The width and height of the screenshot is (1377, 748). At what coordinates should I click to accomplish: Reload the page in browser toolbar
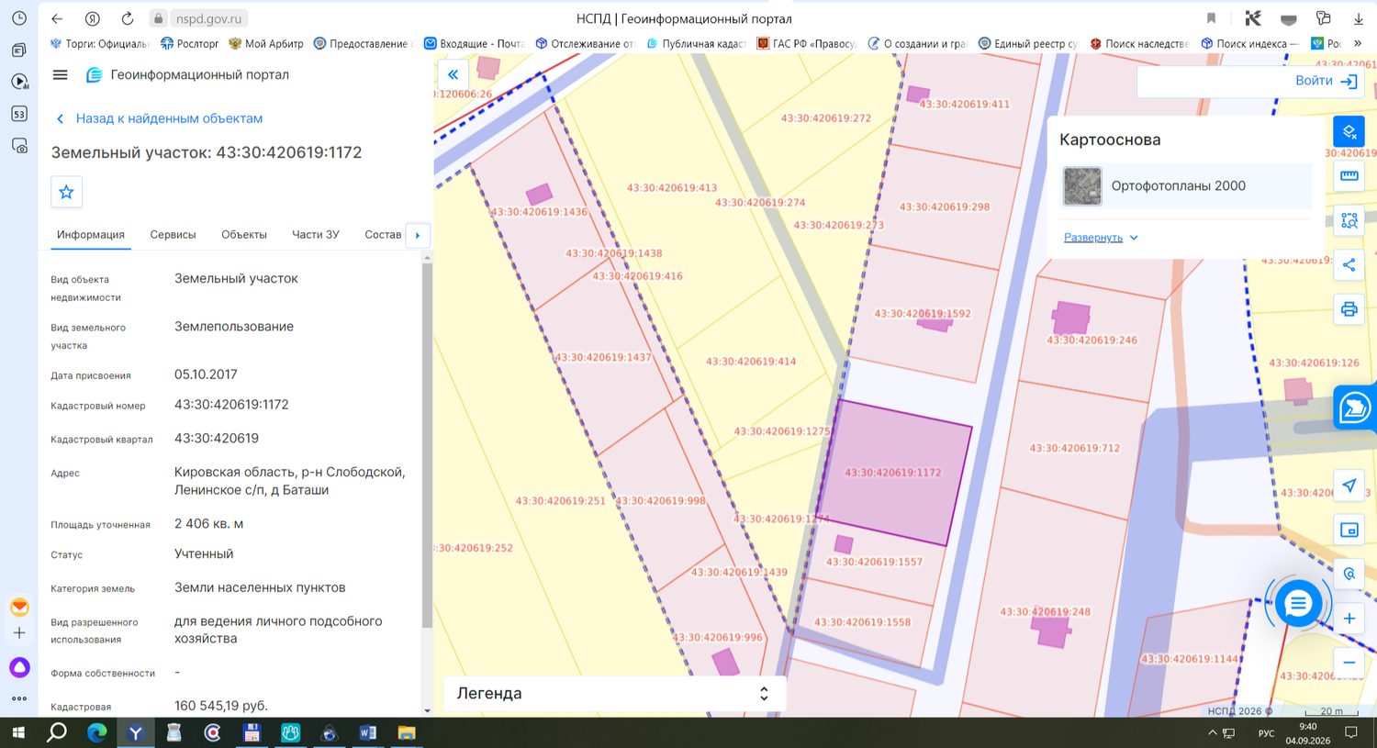tap(128, 18)
